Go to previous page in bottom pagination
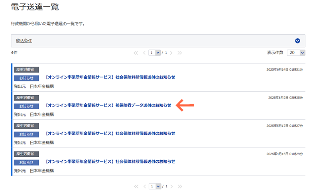The height and width of the screenshot is (193, 319). click(145, 187)
